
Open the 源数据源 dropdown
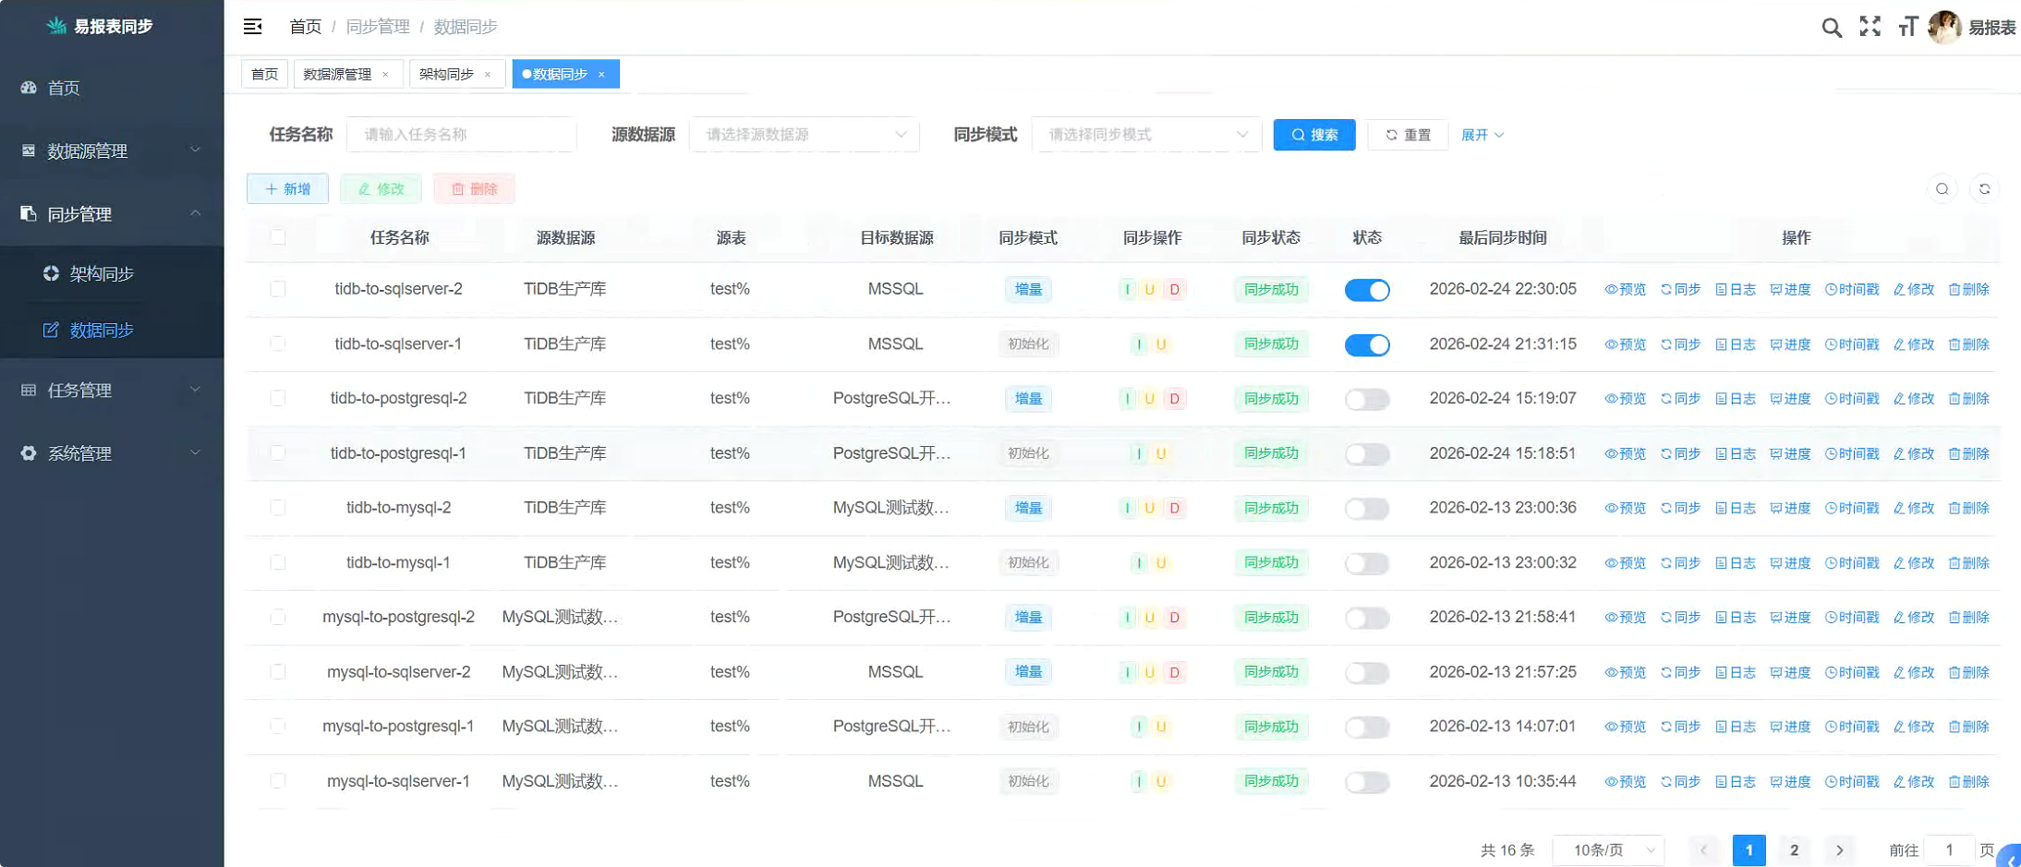point(803,134)
